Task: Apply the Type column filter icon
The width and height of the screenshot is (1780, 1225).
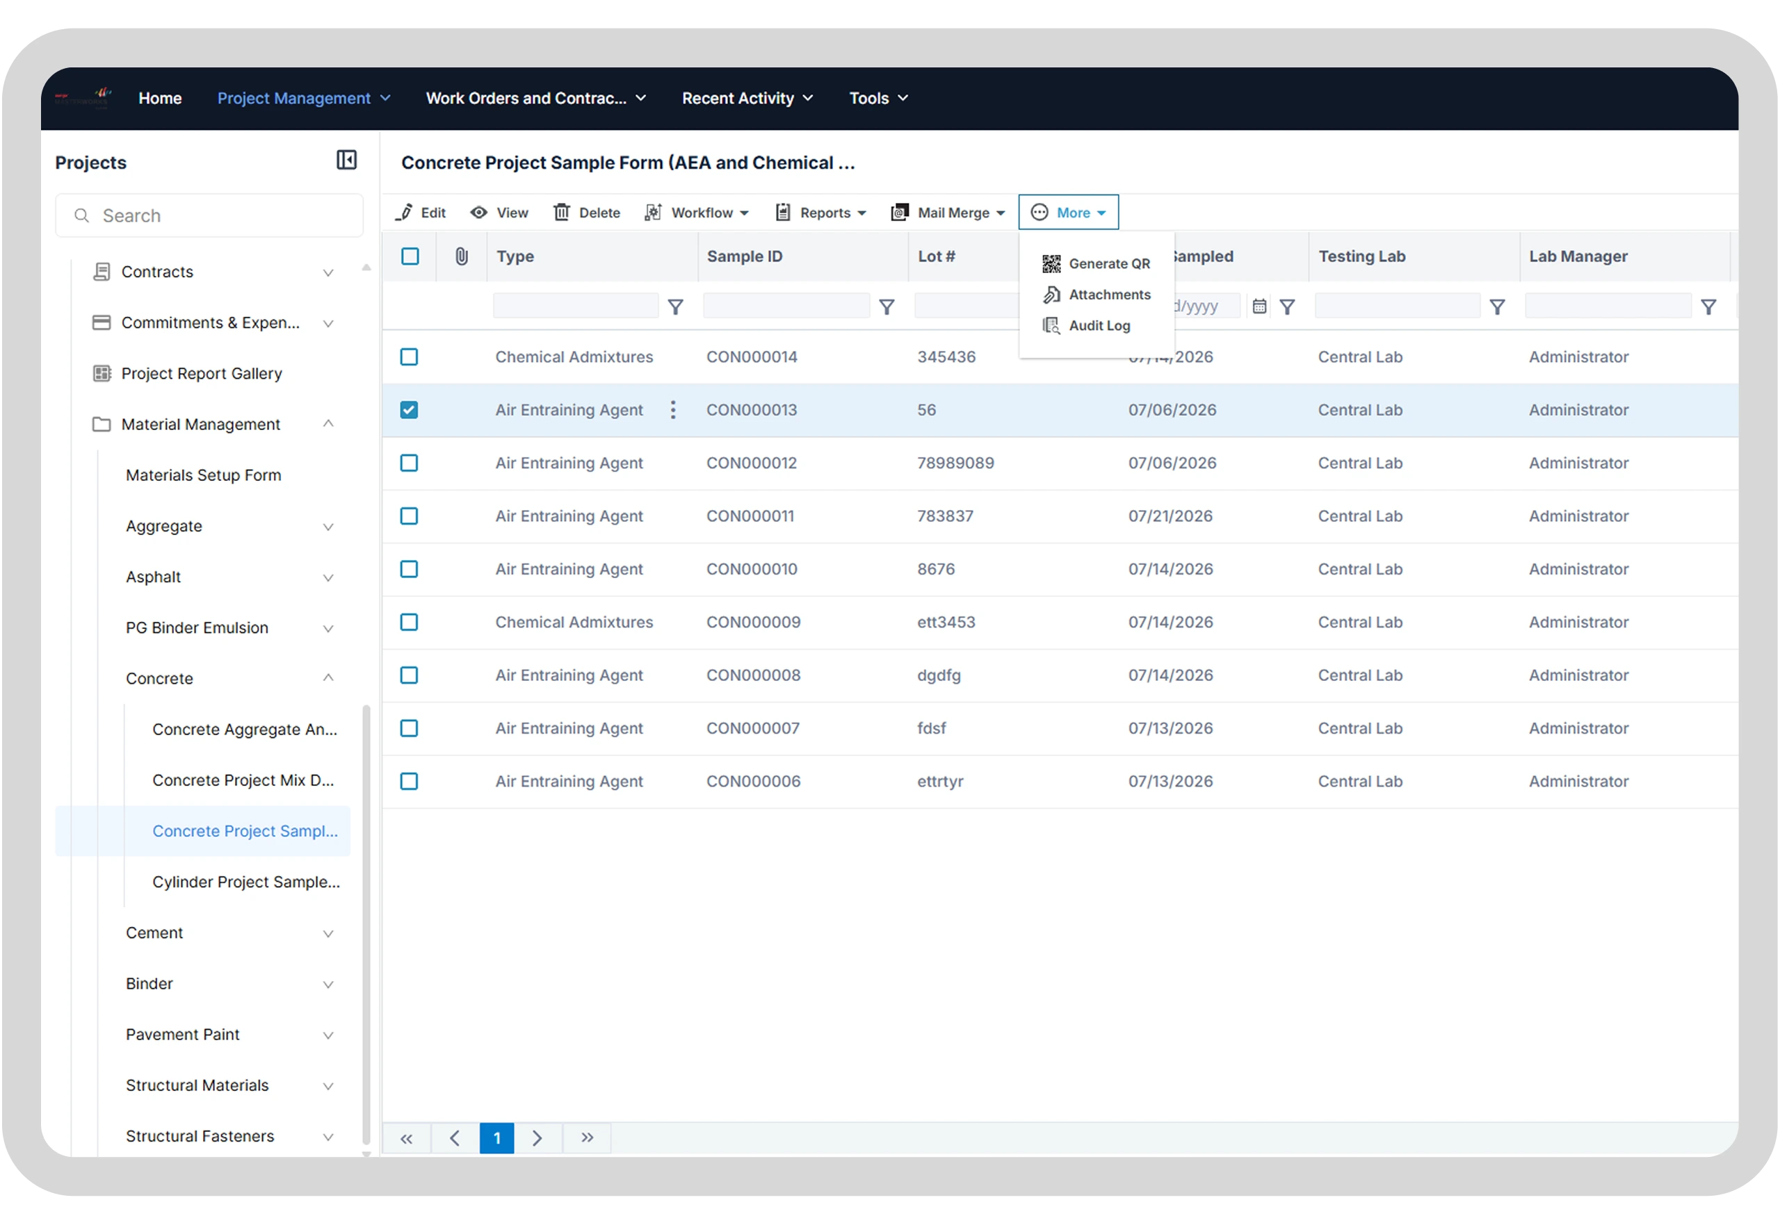Action: (676, 307)
